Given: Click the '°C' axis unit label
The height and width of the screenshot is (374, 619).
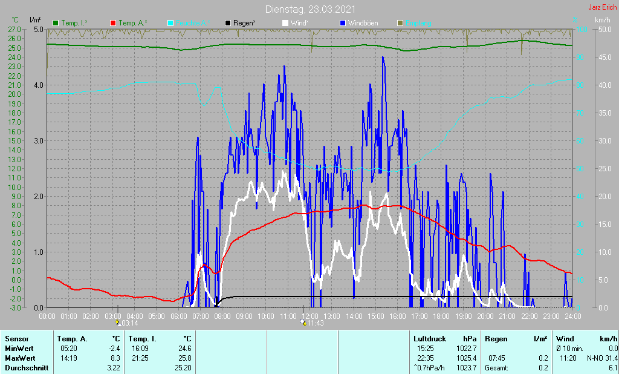Looking at the screenshot, I should click(15, 19).
